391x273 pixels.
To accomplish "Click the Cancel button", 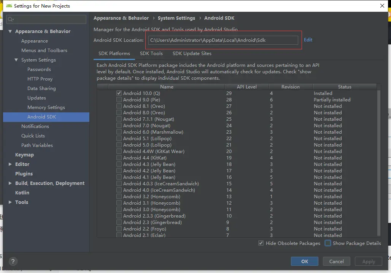I will point(336,261).
